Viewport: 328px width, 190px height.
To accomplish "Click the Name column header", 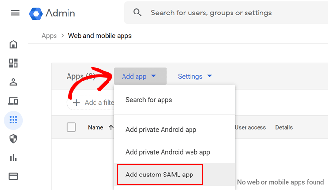I will click(x=96, y=127).
